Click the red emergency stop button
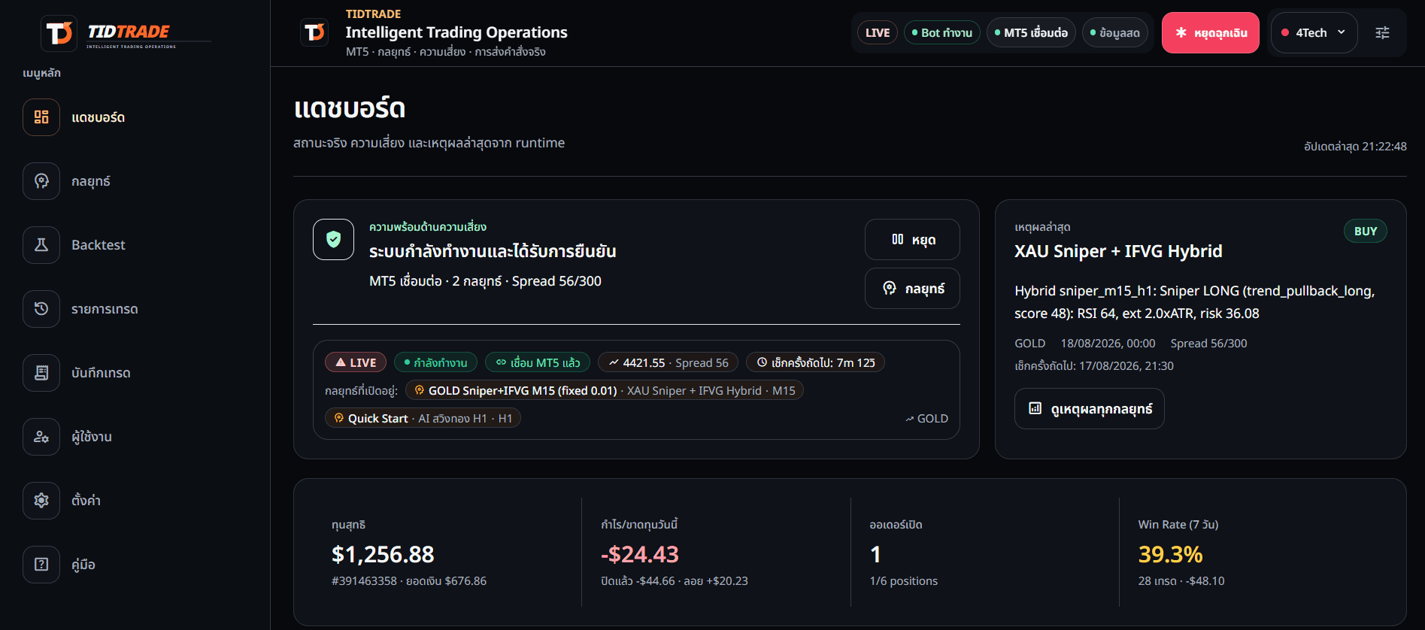Image resolution: width=1425 pixels, height=630 pixels. 1211,33
